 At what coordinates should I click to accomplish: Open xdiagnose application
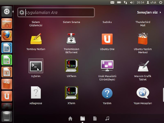[36, 93]
